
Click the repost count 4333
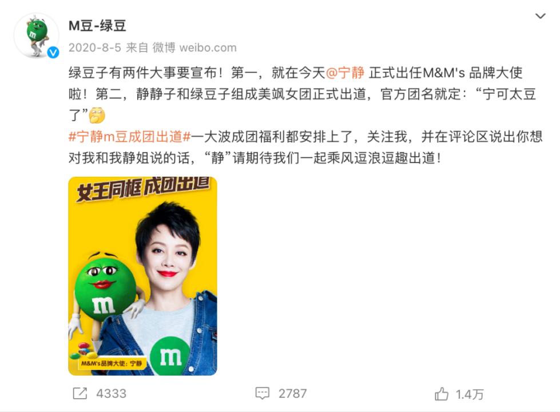coord(111,394)
